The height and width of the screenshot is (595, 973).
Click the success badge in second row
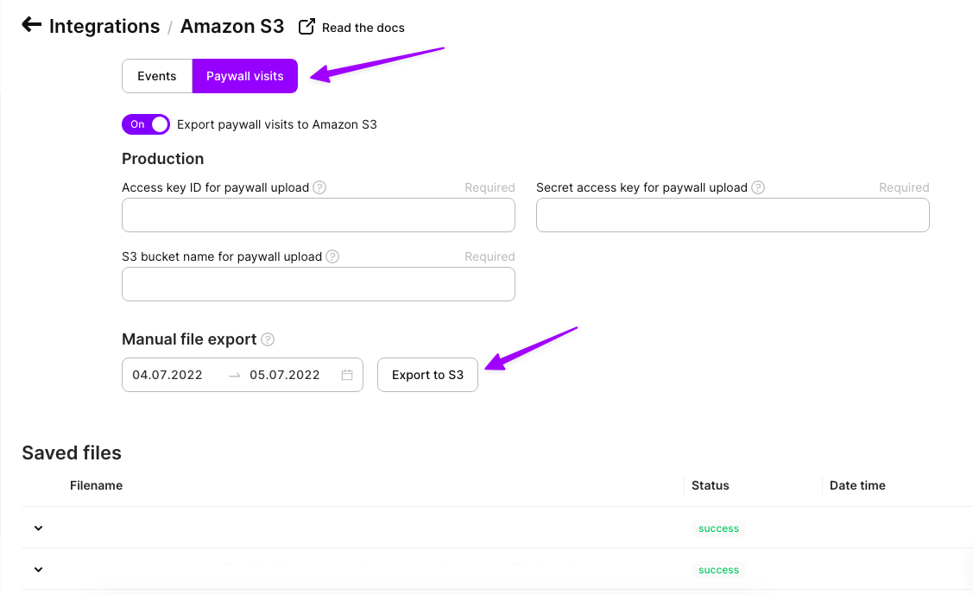pos(718,570)
